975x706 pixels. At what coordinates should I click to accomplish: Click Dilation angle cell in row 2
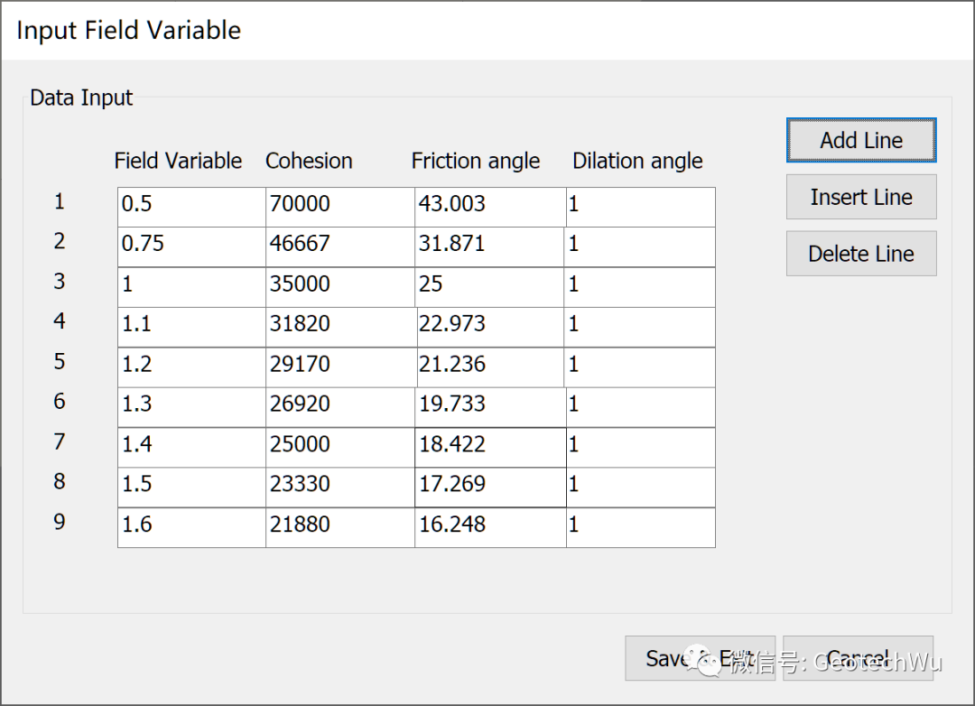(640, 247)
